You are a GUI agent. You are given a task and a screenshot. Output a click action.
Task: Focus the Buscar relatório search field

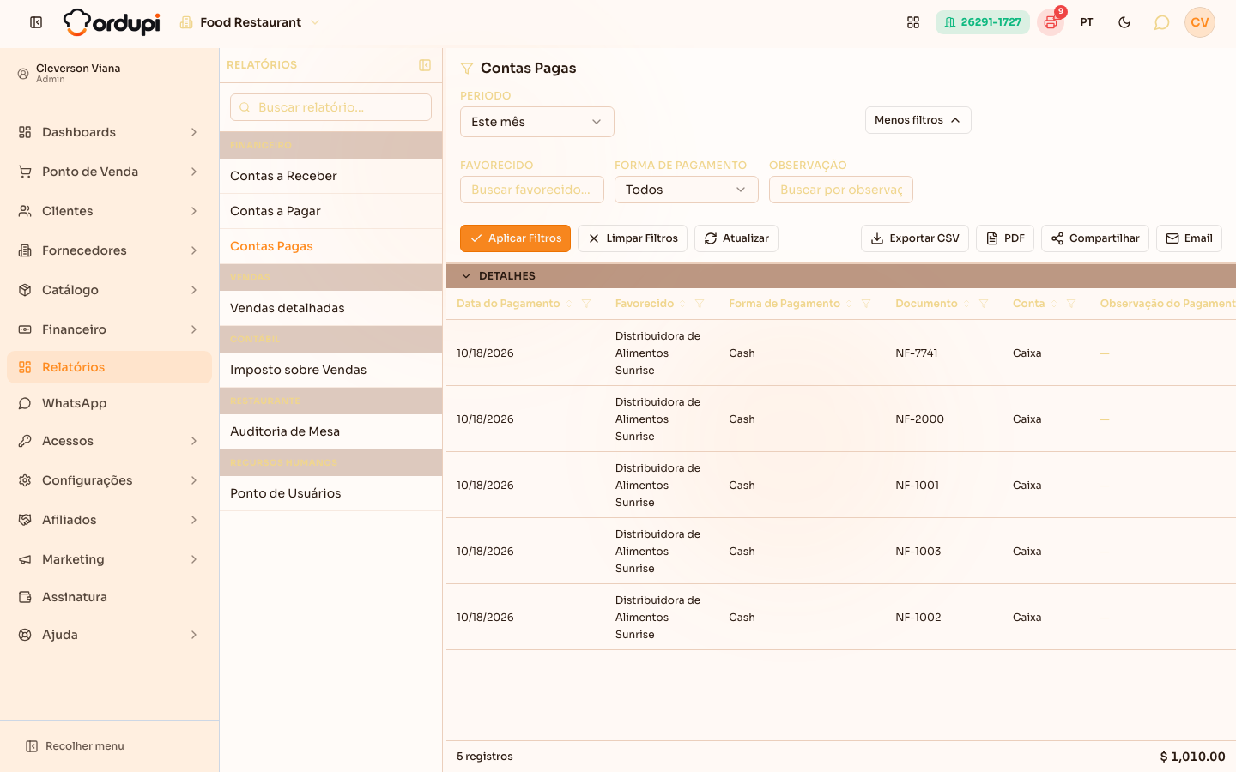point(330,107)
